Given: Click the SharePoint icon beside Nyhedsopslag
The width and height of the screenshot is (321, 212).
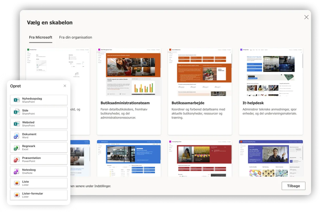Looking at the screenshot, I should pos(17,100).
